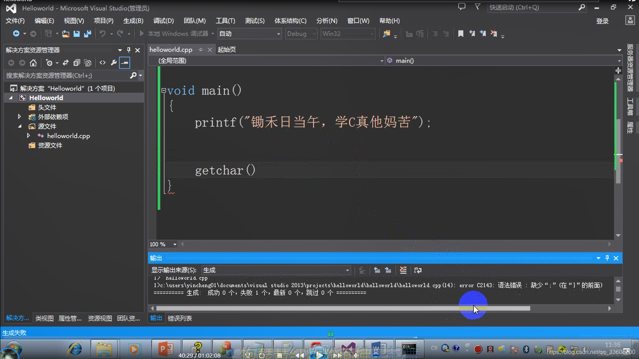The height and width of the screenshot is (359, 639).
Task: Pin the 输出 panel with the pushpin
Action: [607, 258]
